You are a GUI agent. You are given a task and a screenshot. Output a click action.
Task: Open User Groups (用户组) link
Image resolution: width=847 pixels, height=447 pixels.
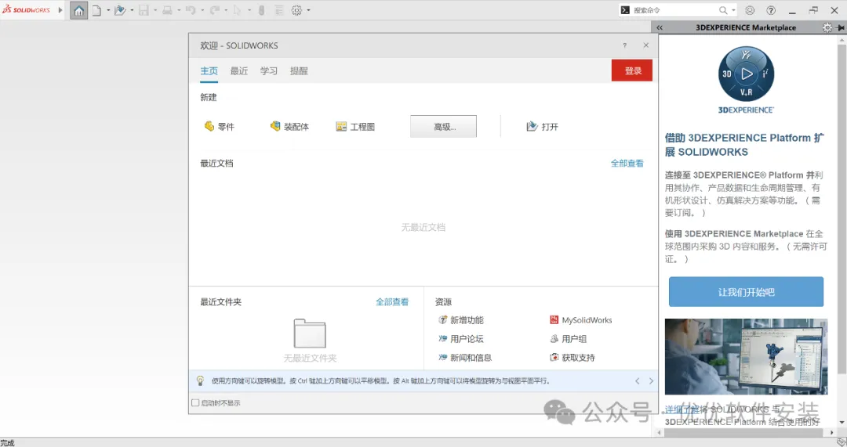click(x=569, y=339)
